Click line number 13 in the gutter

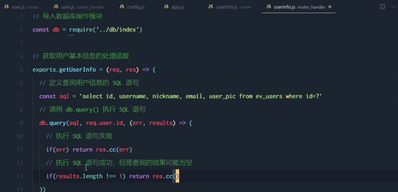(x=20, y=176)
